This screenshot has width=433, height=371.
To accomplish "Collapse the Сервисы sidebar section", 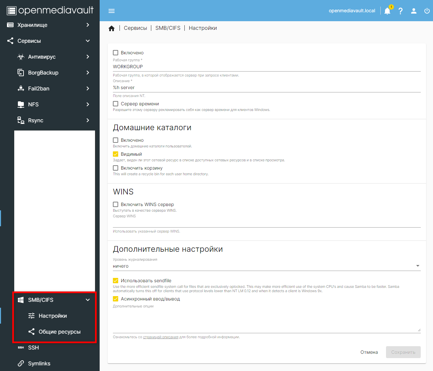I will tap(88, 41).
